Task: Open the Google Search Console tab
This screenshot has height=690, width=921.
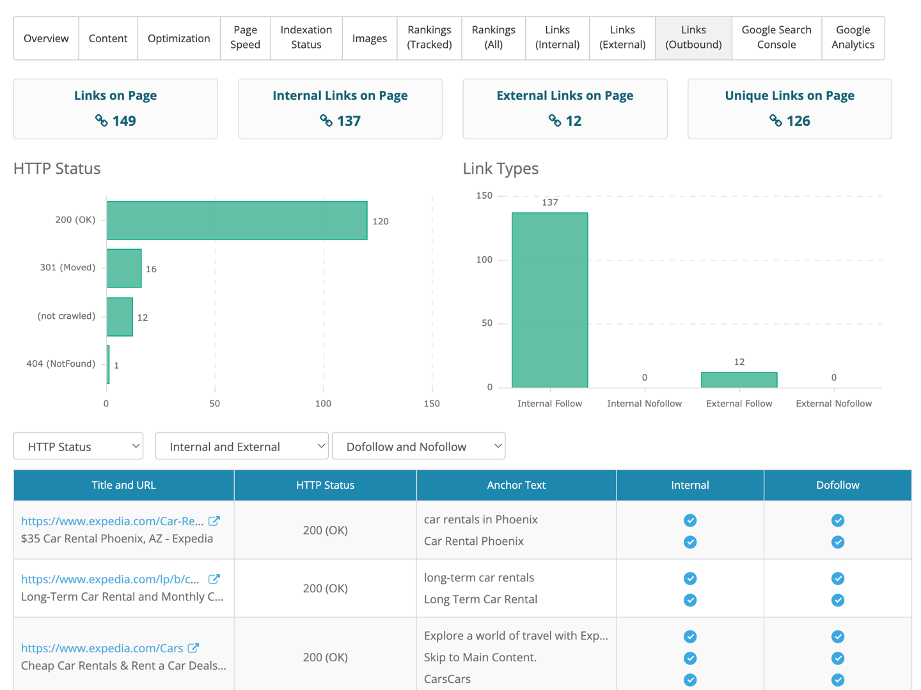Action: point(776,38)
